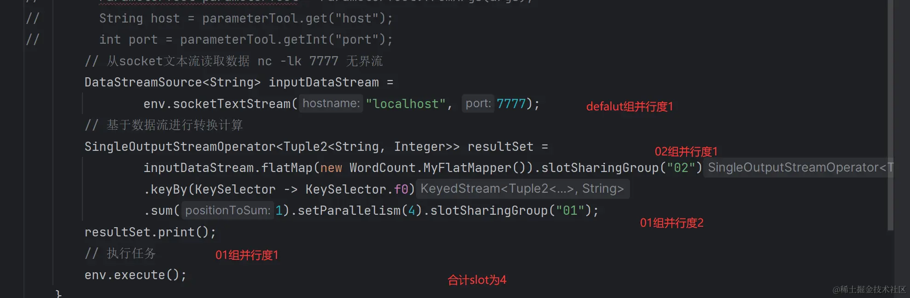Click the 'port:' parameter hint

point(478,103)
